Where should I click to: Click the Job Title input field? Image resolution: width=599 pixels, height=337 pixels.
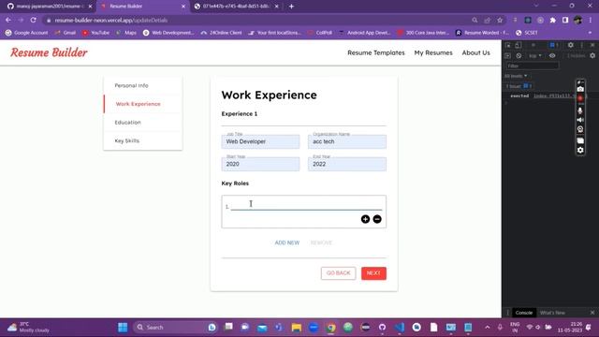point(260,141)
